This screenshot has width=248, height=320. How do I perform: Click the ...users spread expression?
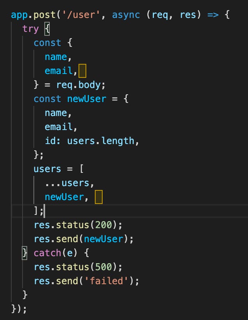(67, 183)
